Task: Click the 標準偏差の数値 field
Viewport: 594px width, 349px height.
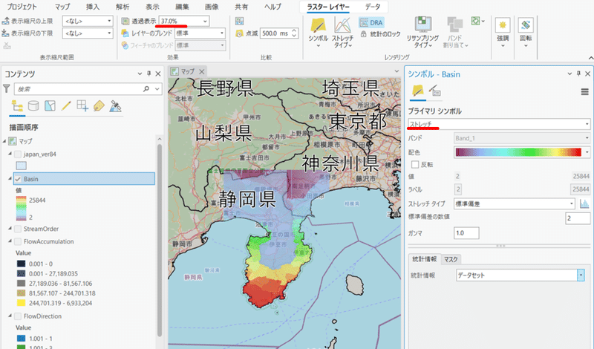Action: click(578, 218)
